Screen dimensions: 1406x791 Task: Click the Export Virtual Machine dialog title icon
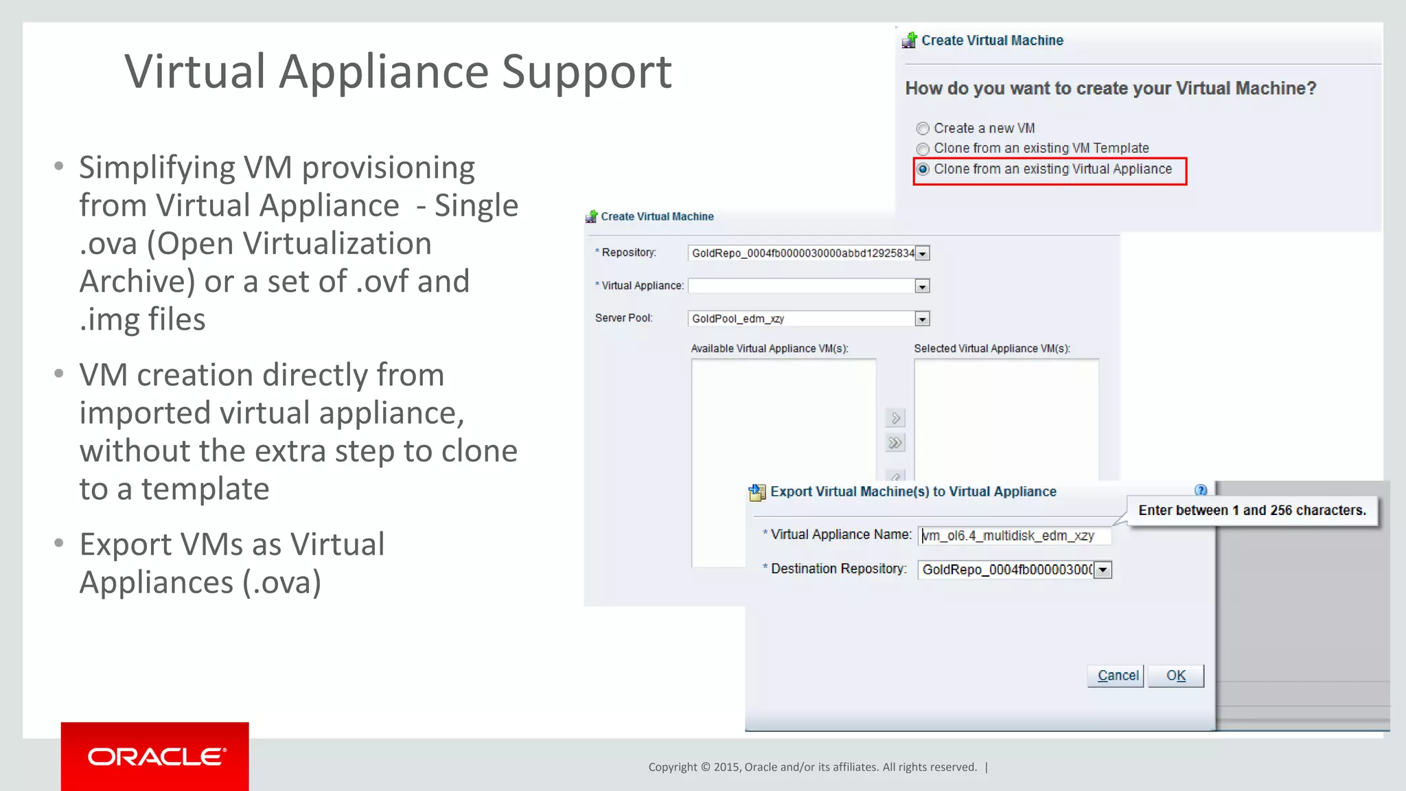757,492
